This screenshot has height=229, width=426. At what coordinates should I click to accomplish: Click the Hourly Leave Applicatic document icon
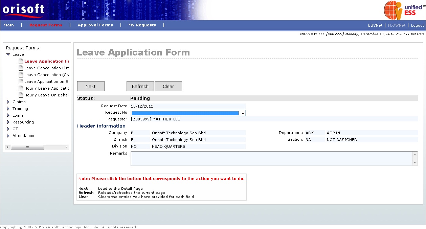pyautogui.click(x=21, y=88)
